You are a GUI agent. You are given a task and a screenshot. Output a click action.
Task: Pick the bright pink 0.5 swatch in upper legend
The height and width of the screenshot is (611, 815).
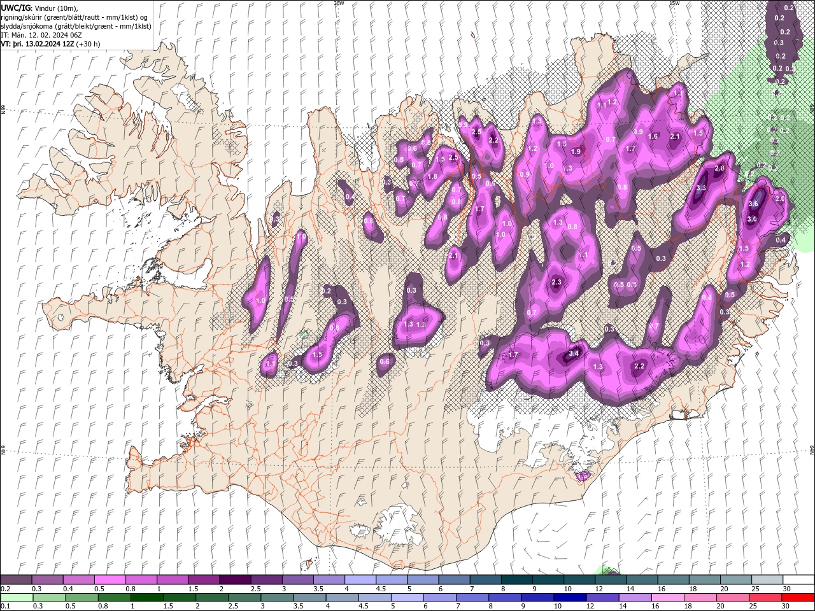coord(110,580)
